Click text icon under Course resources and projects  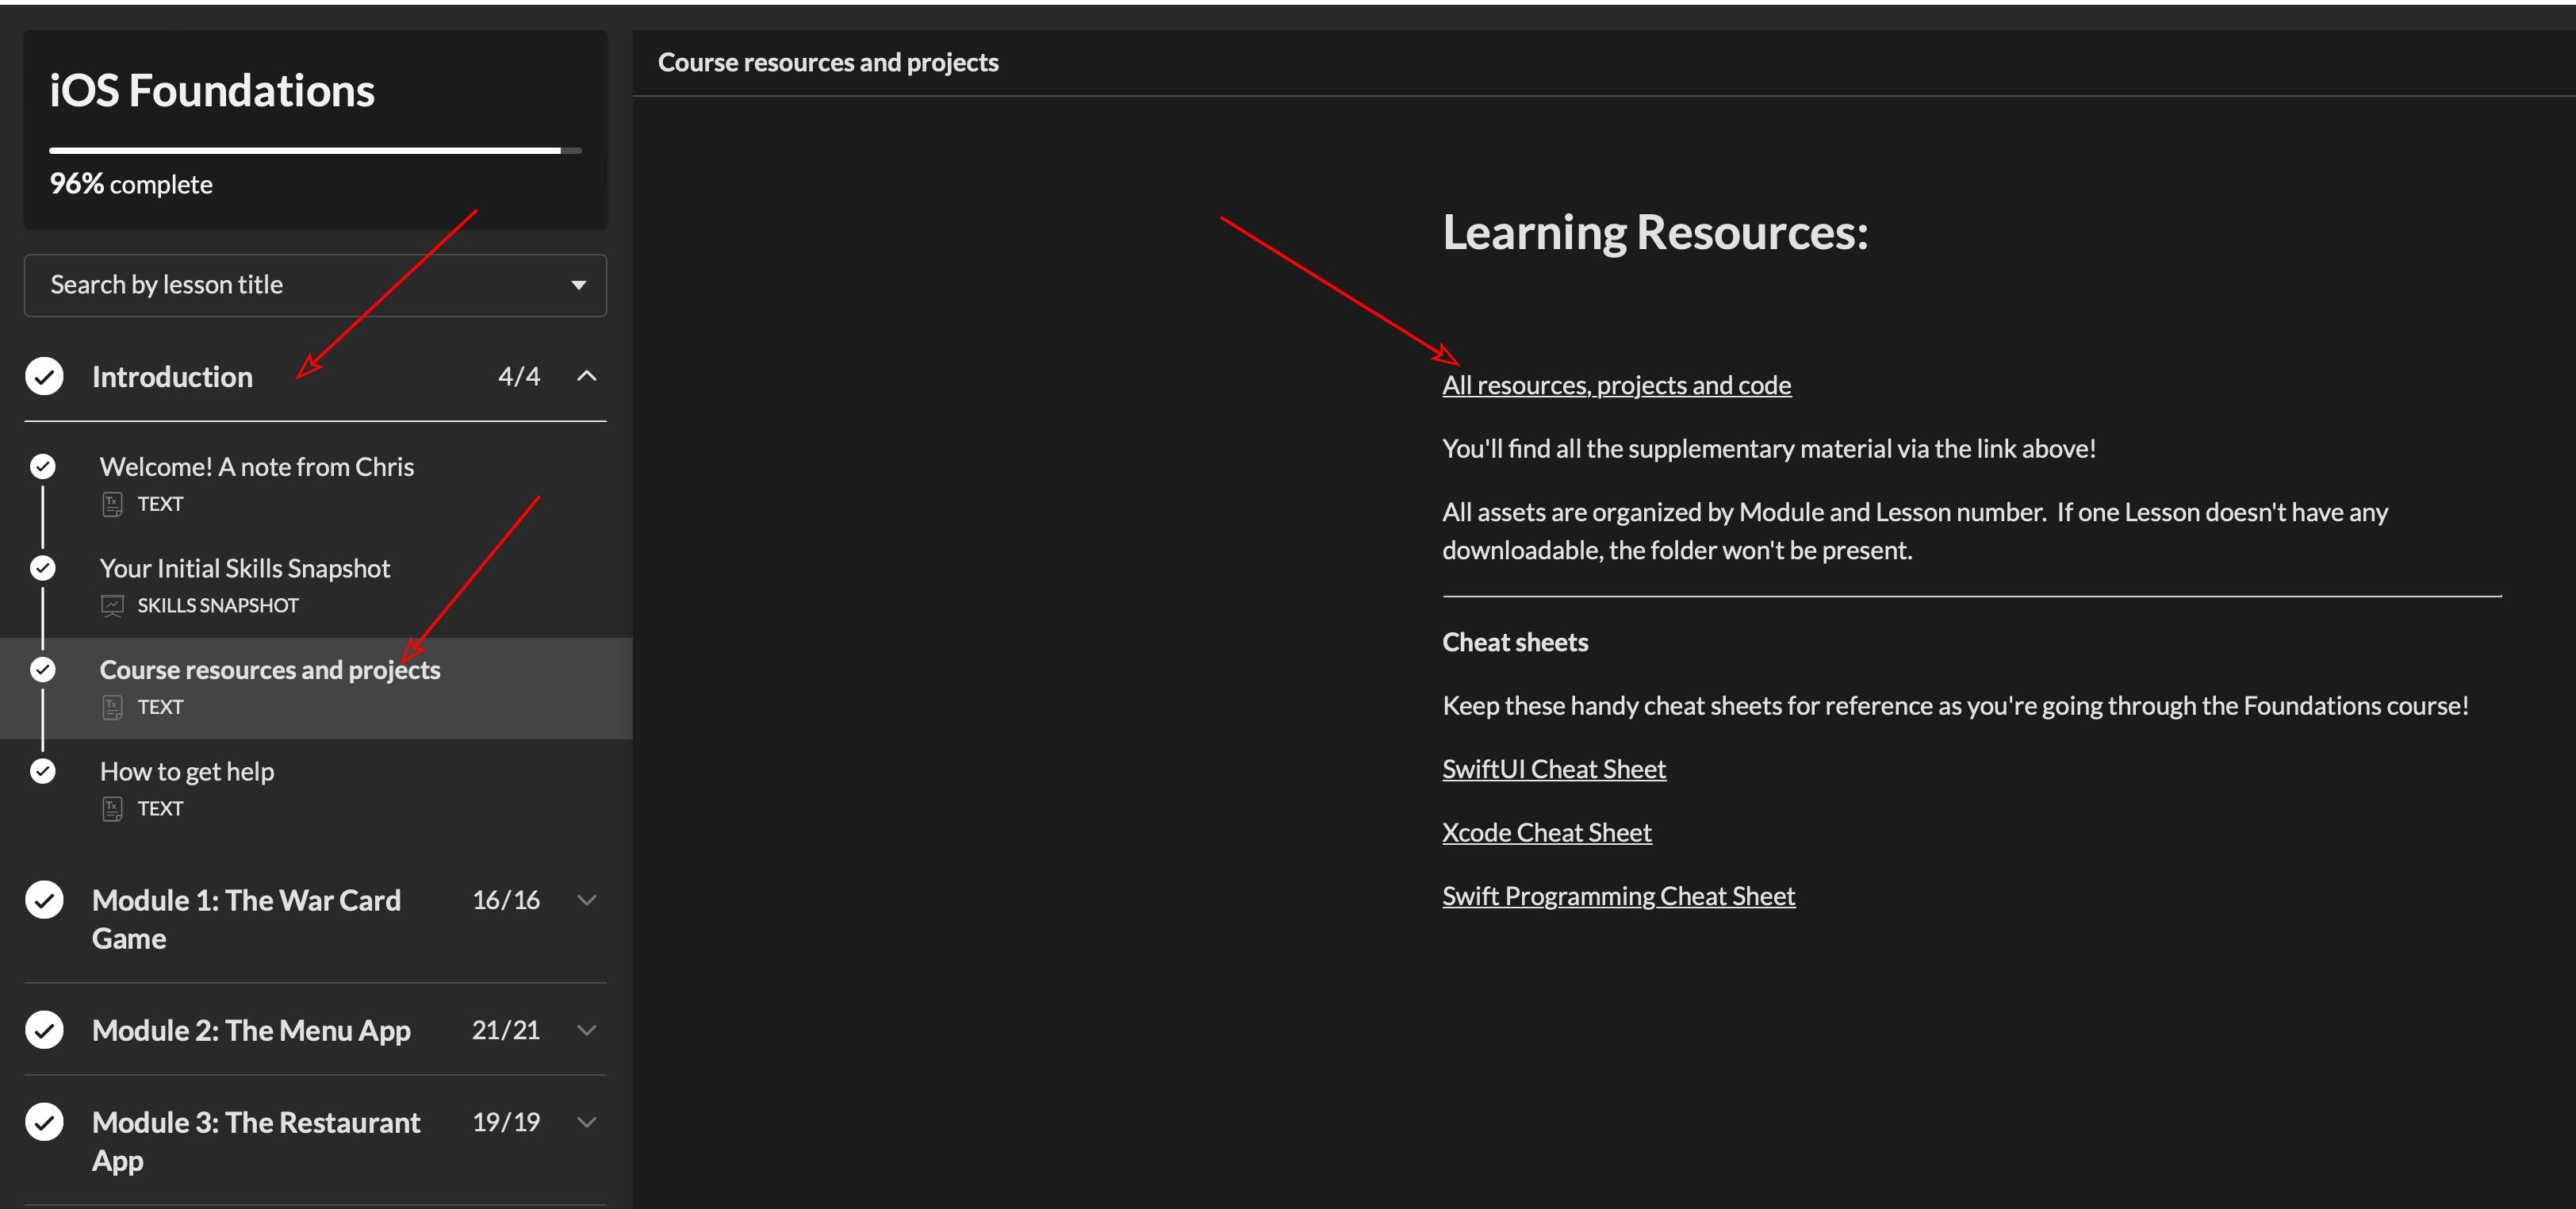click(112, 707)
